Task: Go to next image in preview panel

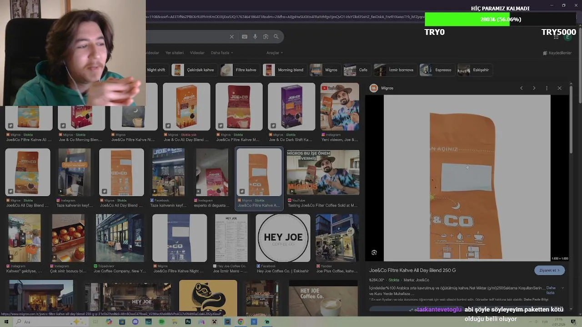Action: click(534, 88)
